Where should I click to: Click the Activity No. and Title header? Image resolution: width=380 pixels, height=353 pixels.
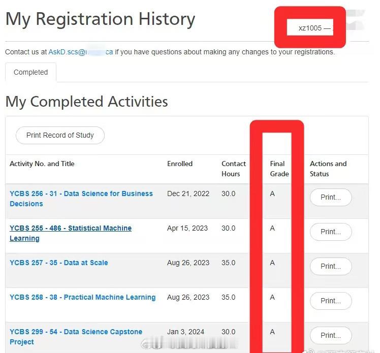coord(42,164)
